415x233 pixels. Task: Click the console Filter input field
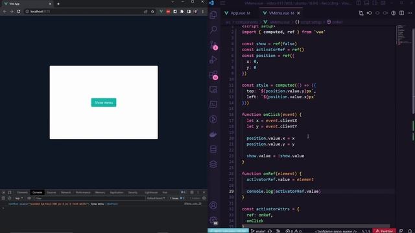pyautogui.click(x=89, y=198)
